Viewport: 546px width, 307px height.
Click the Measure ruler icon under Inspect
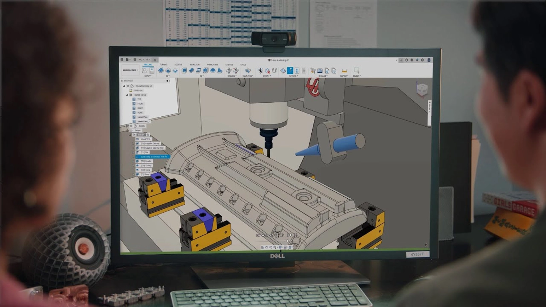click(345, 71)
